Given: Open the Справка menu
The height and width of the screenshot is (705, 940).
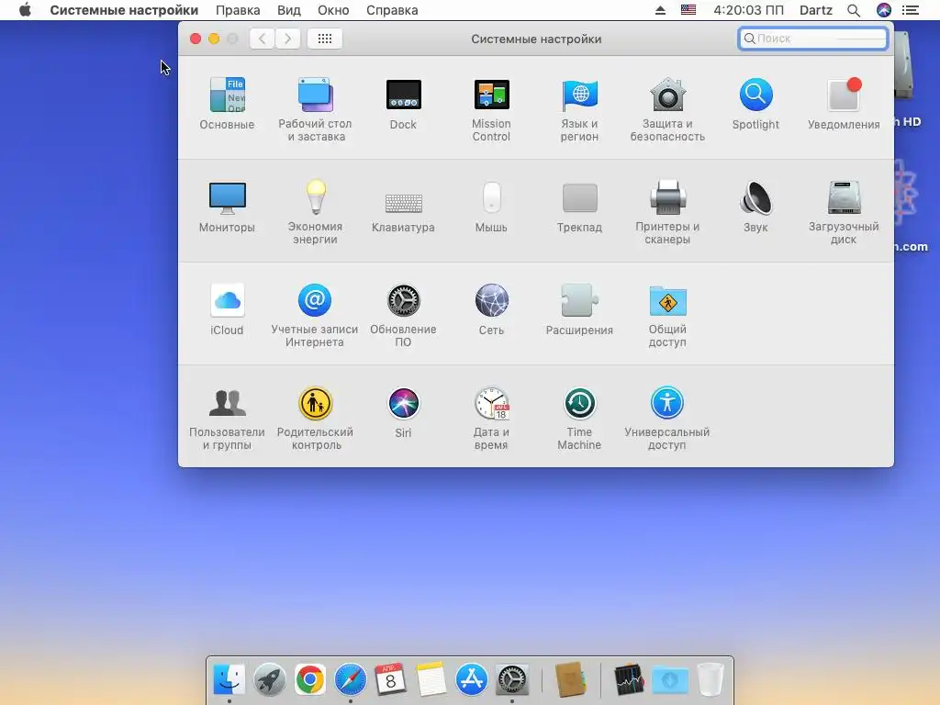Looking at the screenshot, I should [x=392, y=10].
